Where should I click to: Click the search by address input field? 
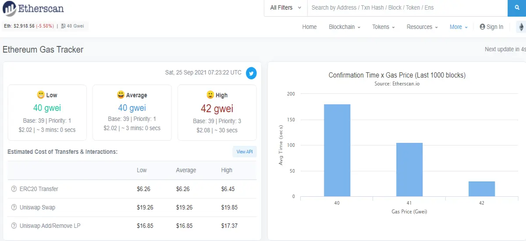pyautogui.click(x=407, y=8)
